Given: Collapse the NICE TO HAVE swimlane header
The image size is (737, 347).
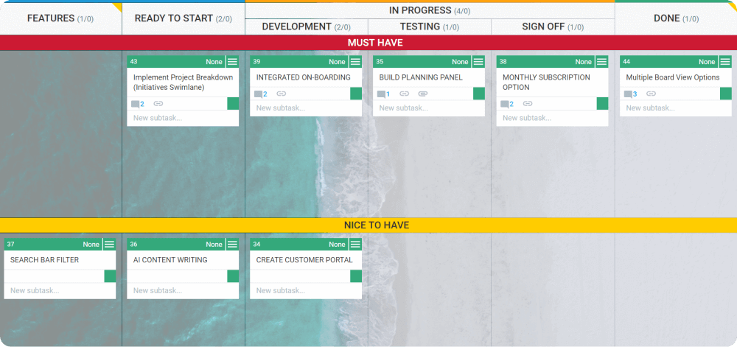Looking at the screenshot, I should [x=368, y=225].
